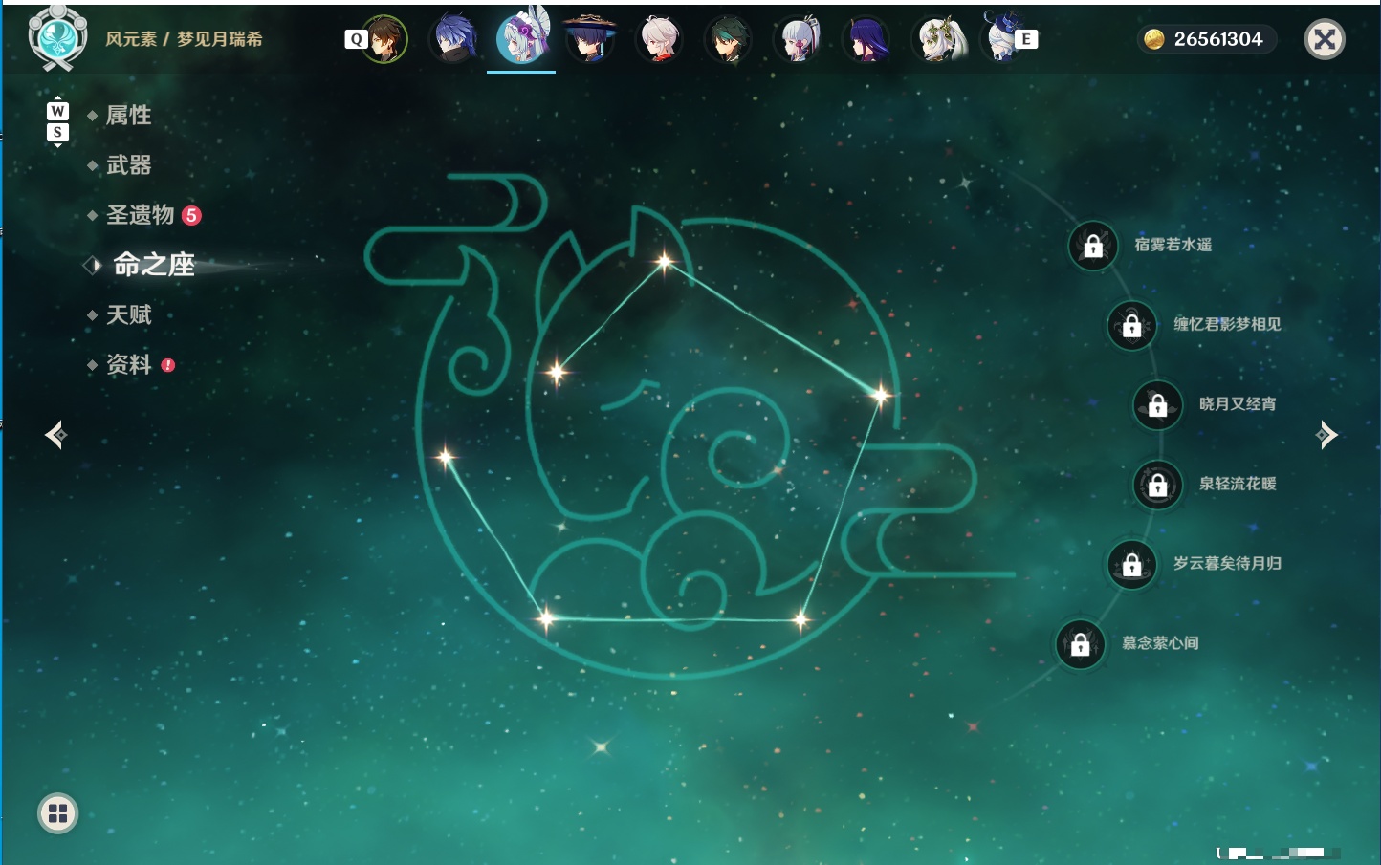Click the locked 缠忆君影梦相见 constellation node

click(x=1132, y=325)
